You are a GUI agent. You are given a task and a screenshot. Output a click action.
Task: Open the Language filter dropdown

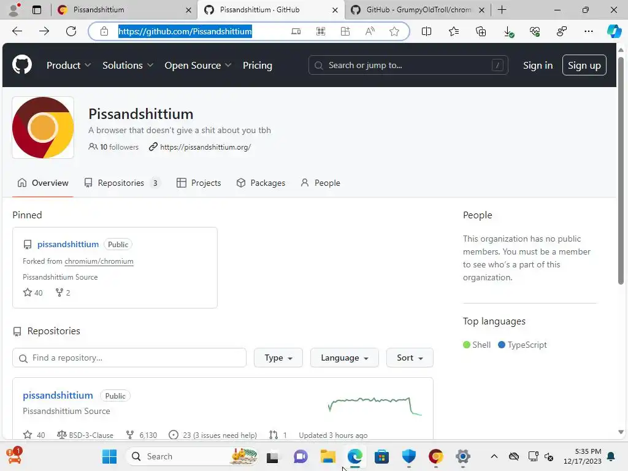click(x=345, y=358)
